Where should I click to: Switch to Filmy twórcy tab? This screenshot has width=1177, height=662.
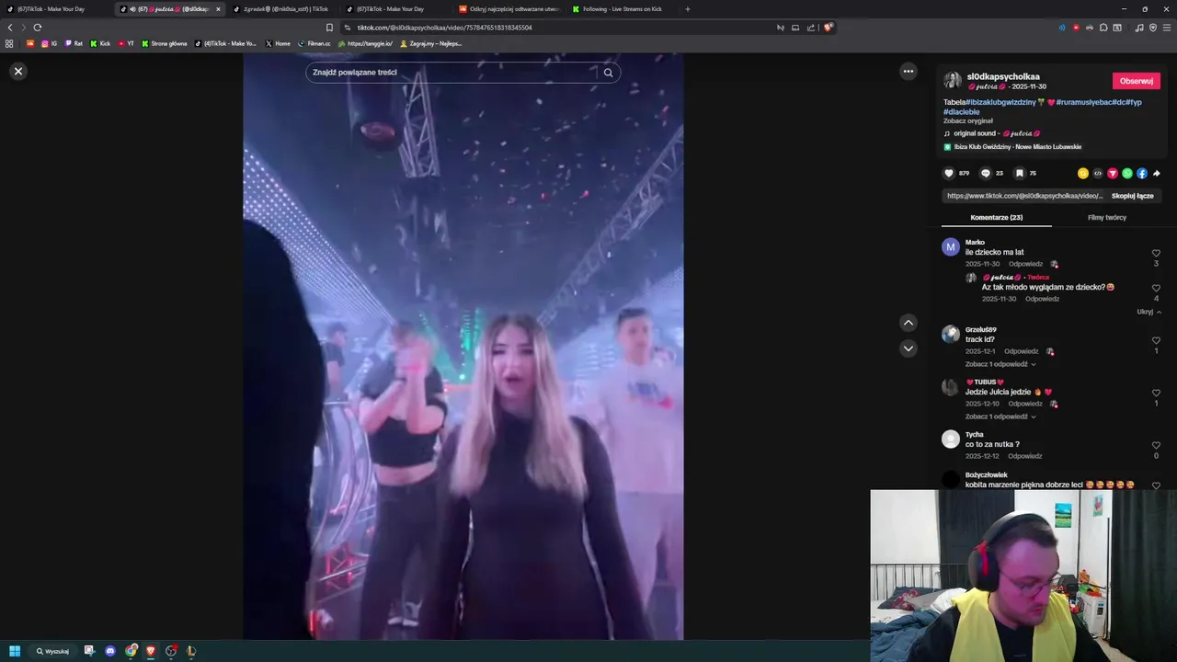click(1107, 218)
